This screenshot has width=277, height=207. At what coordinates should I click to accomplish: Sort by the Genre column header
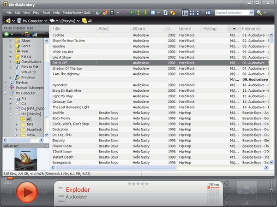189,29
